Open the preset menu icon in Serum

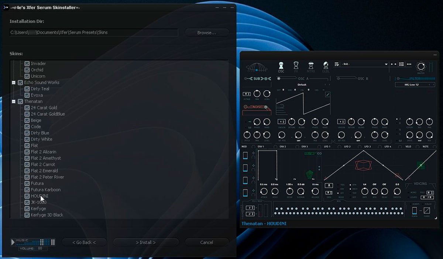click(337, 64)
